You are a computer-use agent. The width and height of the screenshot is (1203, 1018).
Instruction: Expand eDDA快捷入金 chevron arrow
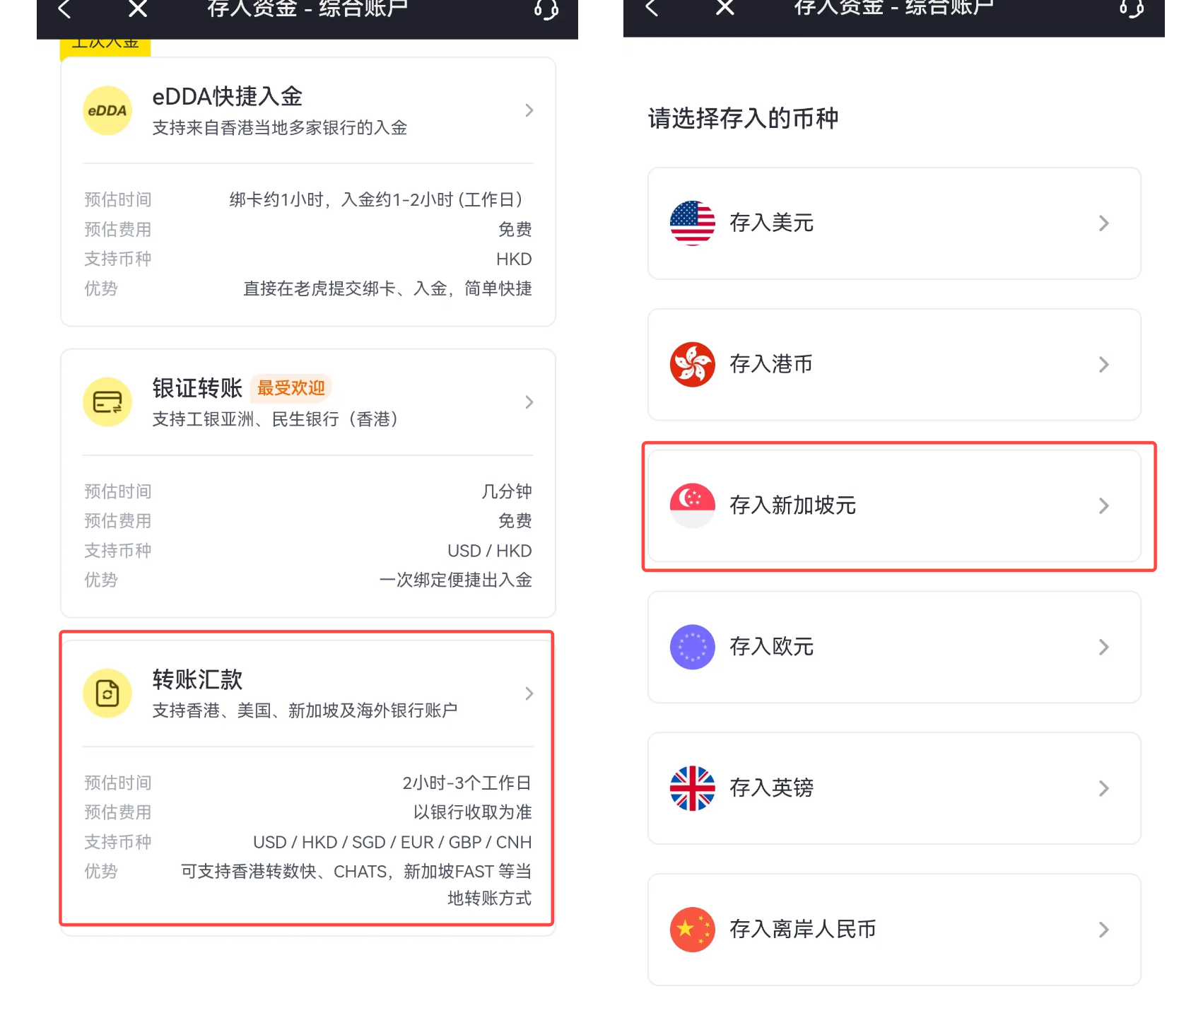(529, 110)
